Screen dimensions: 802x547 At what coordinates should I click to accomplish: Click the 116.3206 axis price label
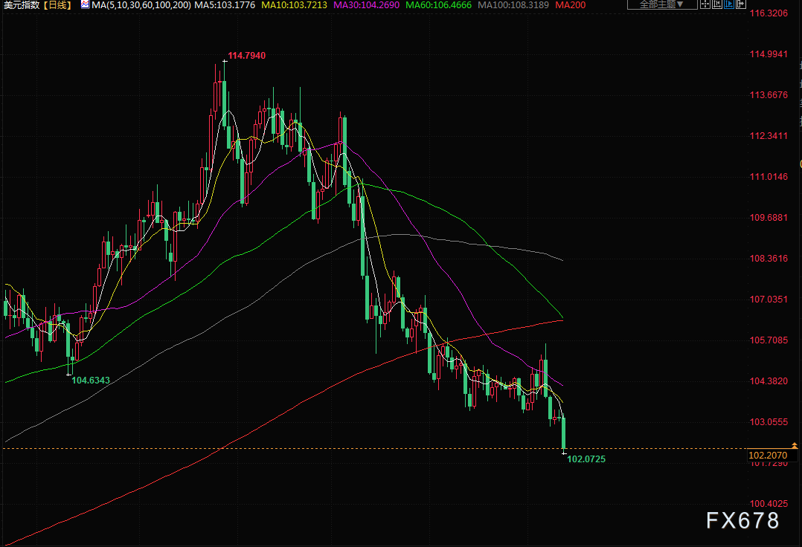(x=769, y=13)
